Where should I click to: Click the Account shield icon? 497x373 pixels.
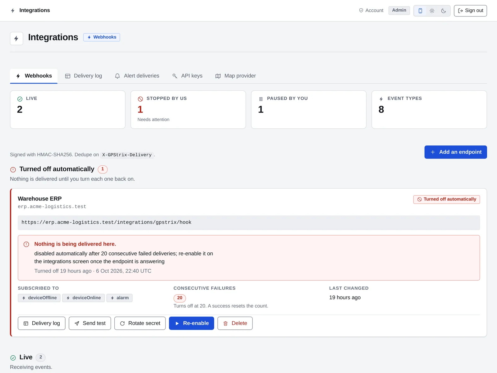coord(361,11)
